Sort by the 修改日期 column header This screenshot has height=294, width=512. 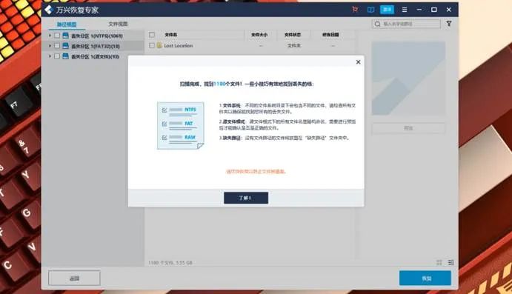pos(330,35)
